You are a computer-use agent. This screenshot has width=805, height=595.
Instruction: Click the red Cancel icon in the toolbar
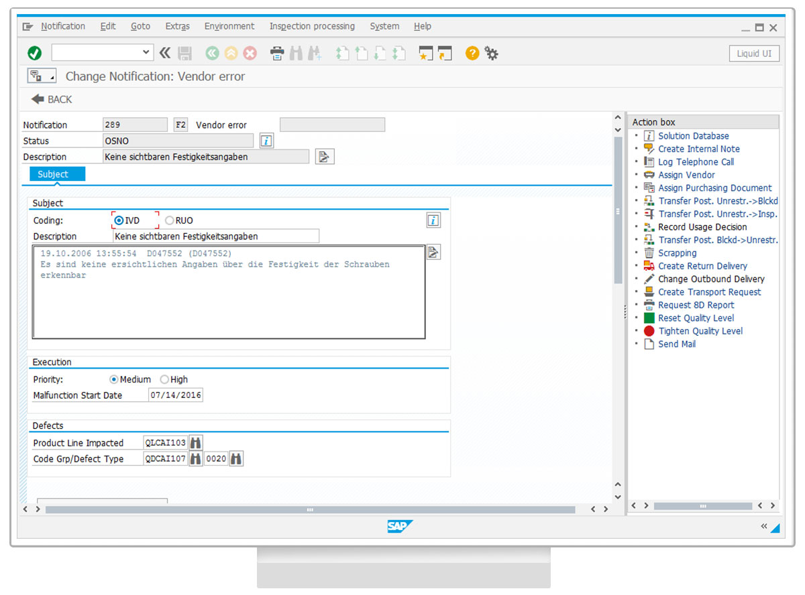tap(250, 54)
